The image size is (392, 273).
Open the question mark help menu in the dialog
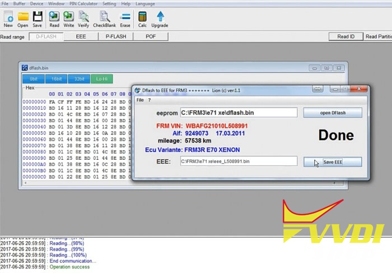[150, 100]
